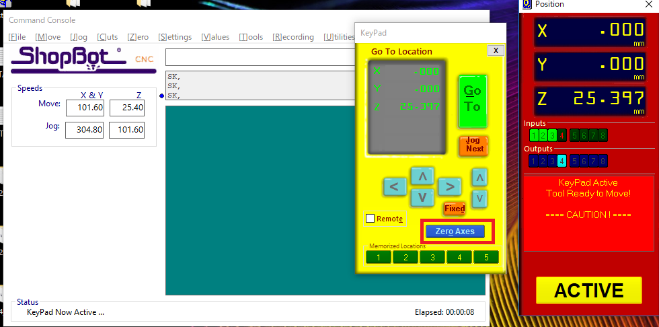The height and width of the screenshot is (327, 659).
Task: Open the [S]ettings menu
Action: (x=175, y=37)
